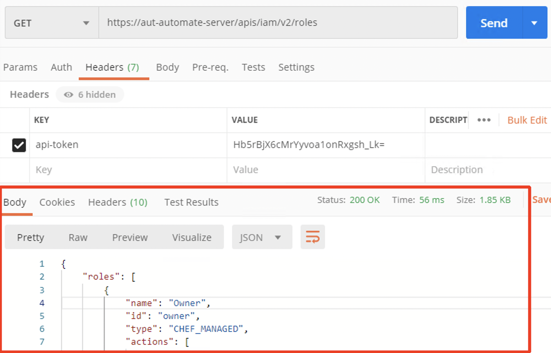
Task: Select the Visualize view
Action: [x=192, y=237]
